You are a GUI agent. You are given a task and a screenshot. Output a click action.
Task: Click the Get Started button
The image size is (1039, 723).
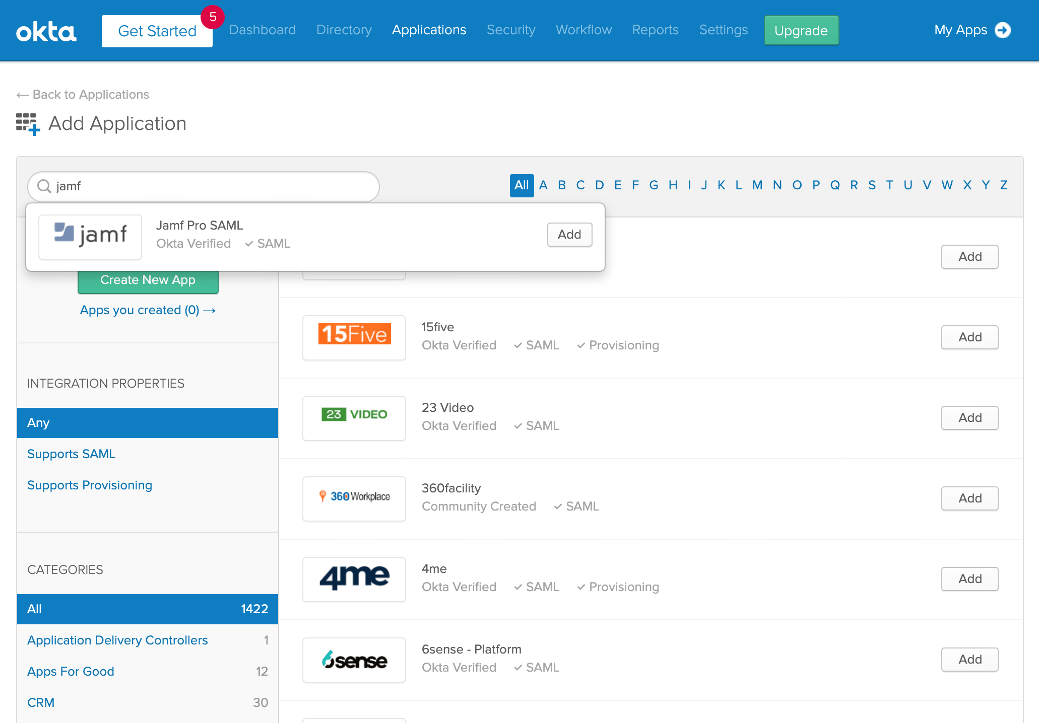157,31
